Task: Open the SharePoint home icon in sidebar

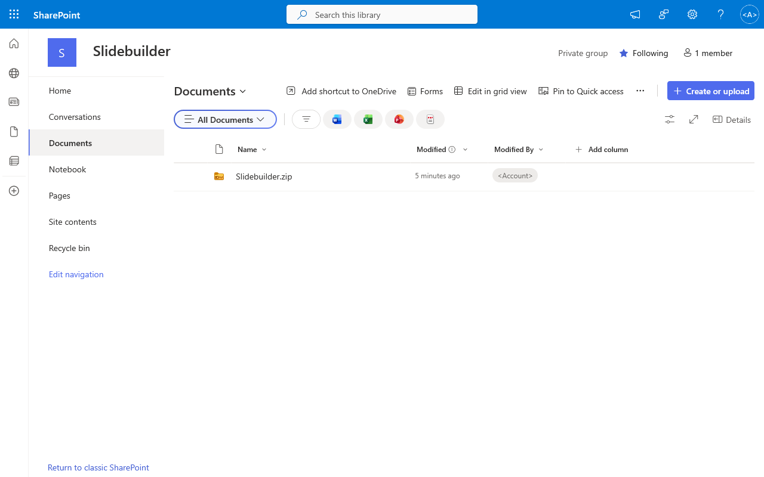Action: point(14,44)
